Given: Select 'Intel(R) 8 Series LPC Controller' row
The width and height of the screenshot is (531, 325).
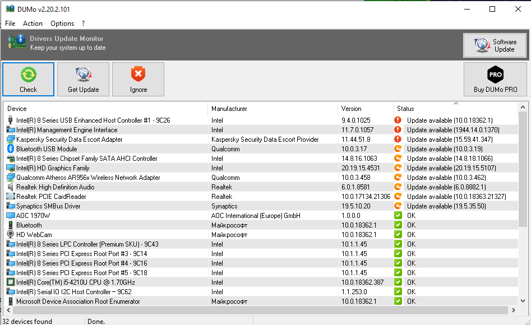Looking at the screenshot, I should 261,244.
